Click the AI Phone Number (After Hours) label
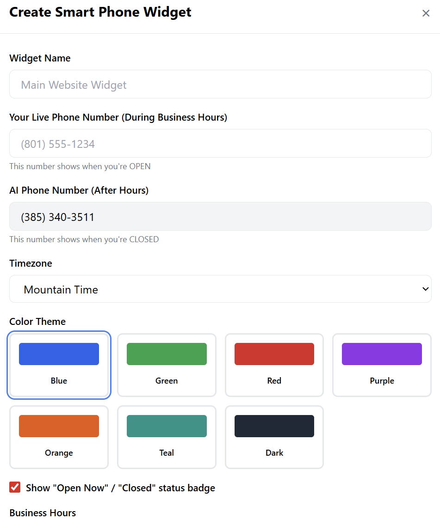The image size is (440, 519). pos(79,190)
